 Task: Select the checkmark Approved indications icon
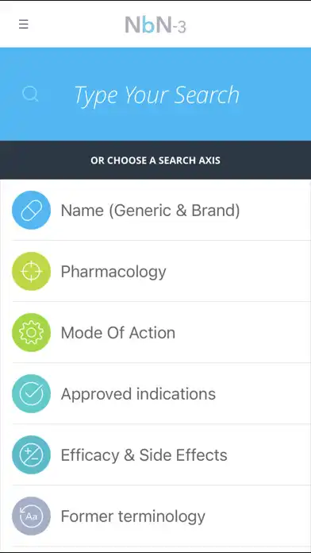[32, 393]
